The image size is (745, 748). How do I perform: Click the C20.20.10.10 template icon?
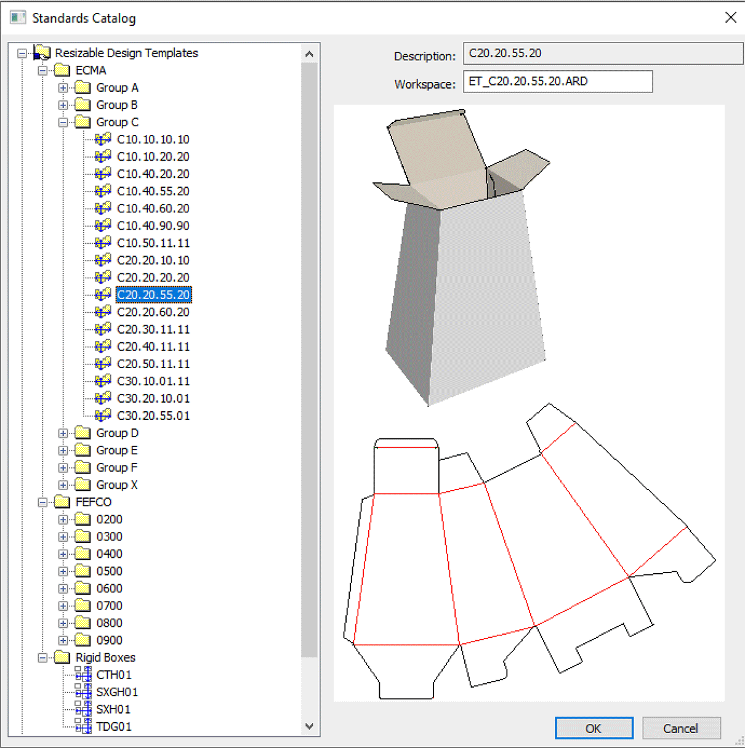click(x=103, y=260)
